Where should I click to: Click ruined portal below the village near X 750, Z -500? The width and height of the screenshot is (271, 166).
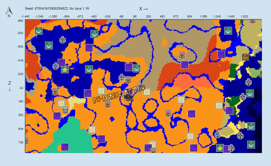185,65
